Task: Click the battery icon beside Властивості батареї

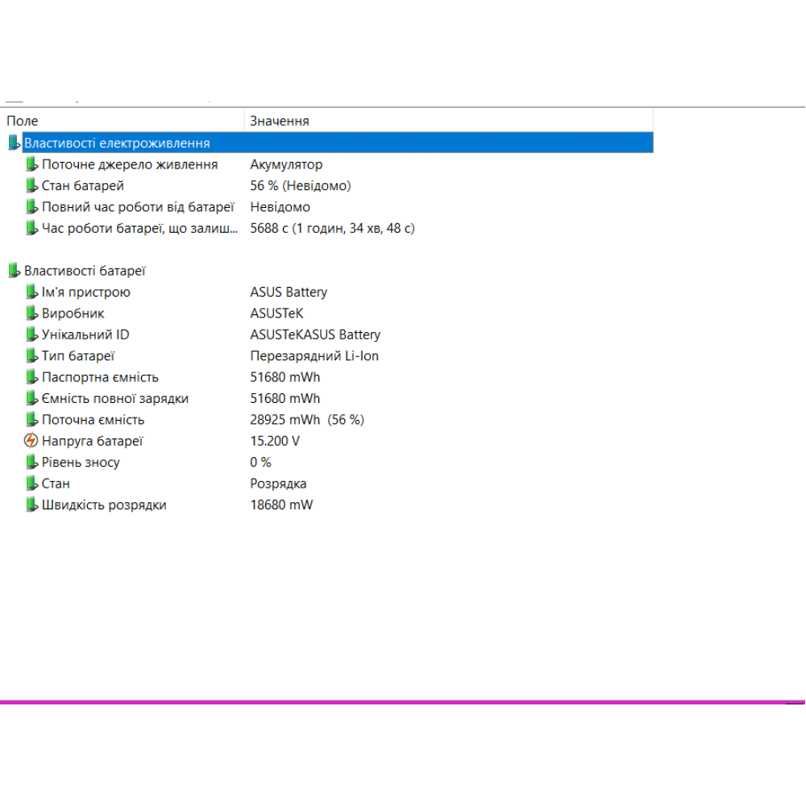Action: 14,271
